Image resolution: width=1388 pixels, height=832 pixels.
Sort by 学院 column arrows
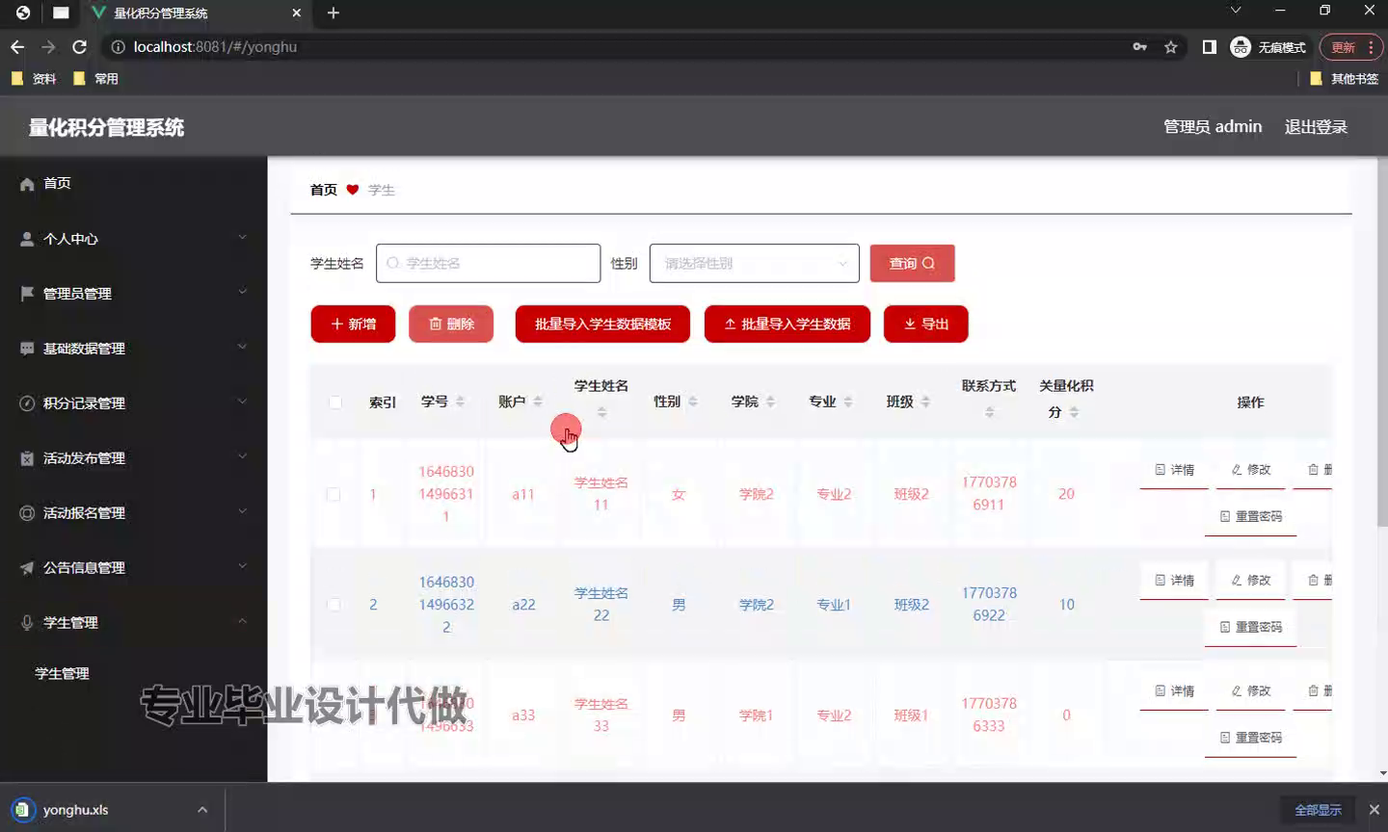pos(770,402)
